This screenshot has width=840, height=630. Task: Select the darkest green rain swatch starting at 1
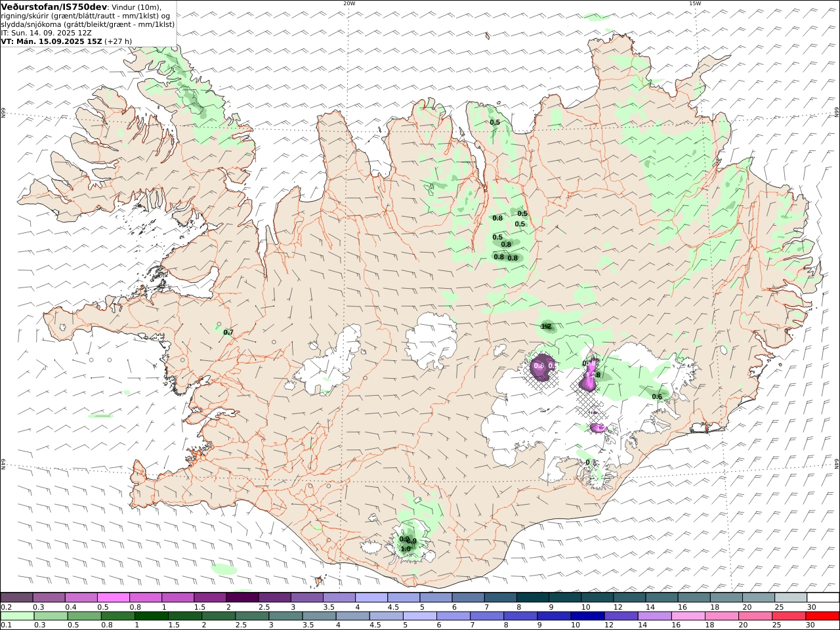[x=151, y=616]
